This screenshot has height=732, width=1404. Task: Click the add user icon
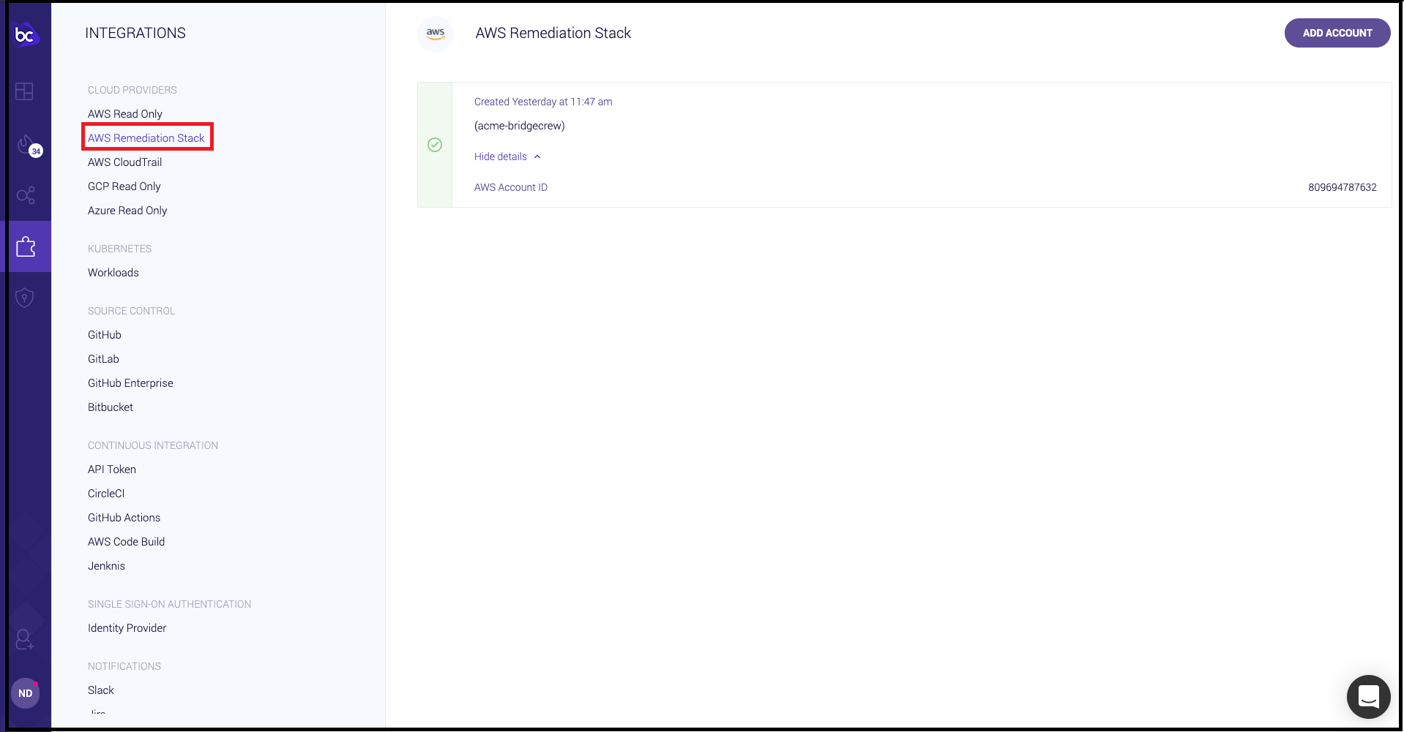tap(25, 640)
